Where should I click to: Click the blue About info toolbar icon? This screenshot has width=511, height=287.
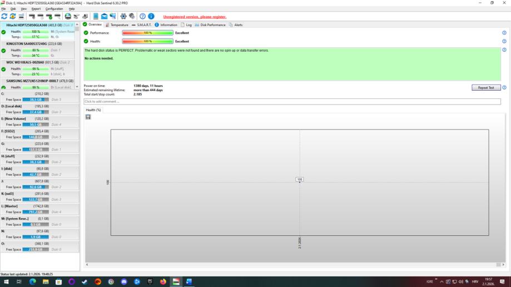point(151,16)
